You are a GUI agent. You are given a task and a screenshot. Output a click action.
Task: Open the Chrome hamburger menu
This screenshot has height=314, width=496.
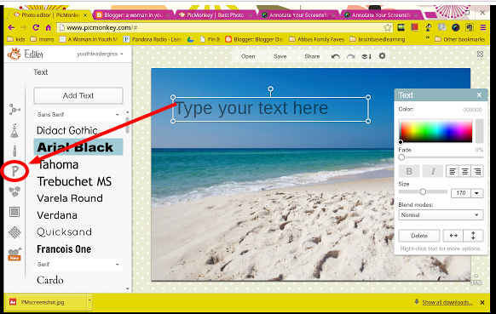click(x=483, y=27)
